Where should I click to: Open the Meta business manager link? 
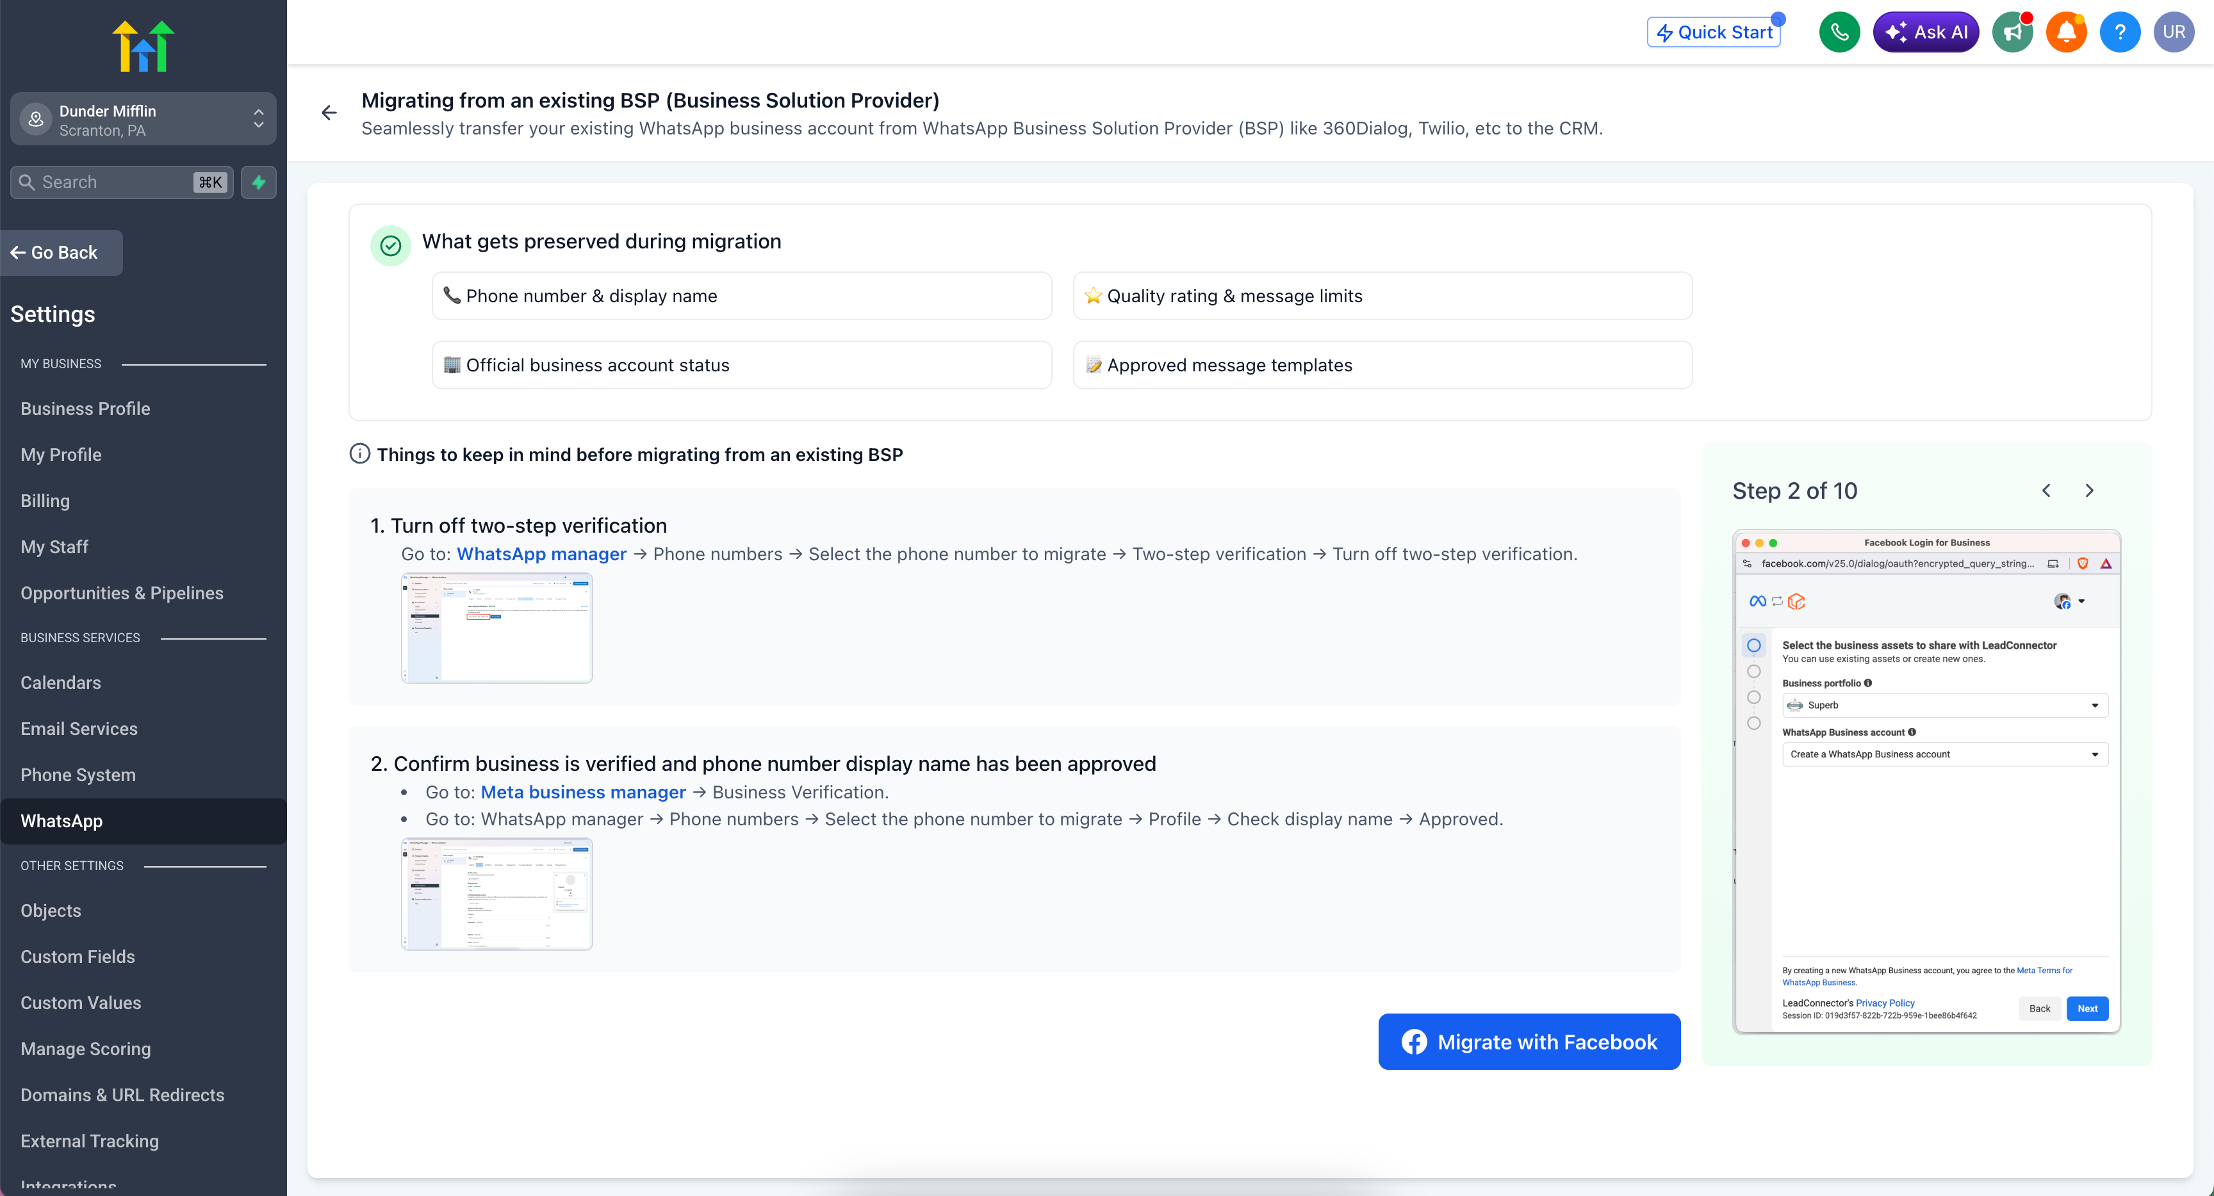[x=583, y=792]
